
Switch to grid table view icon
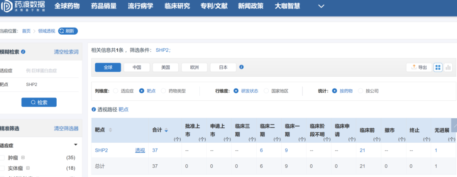[438, 67]
